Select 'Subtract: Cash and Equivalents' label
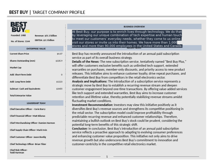This screenshot has width=214, height=161. pos(25,89)
